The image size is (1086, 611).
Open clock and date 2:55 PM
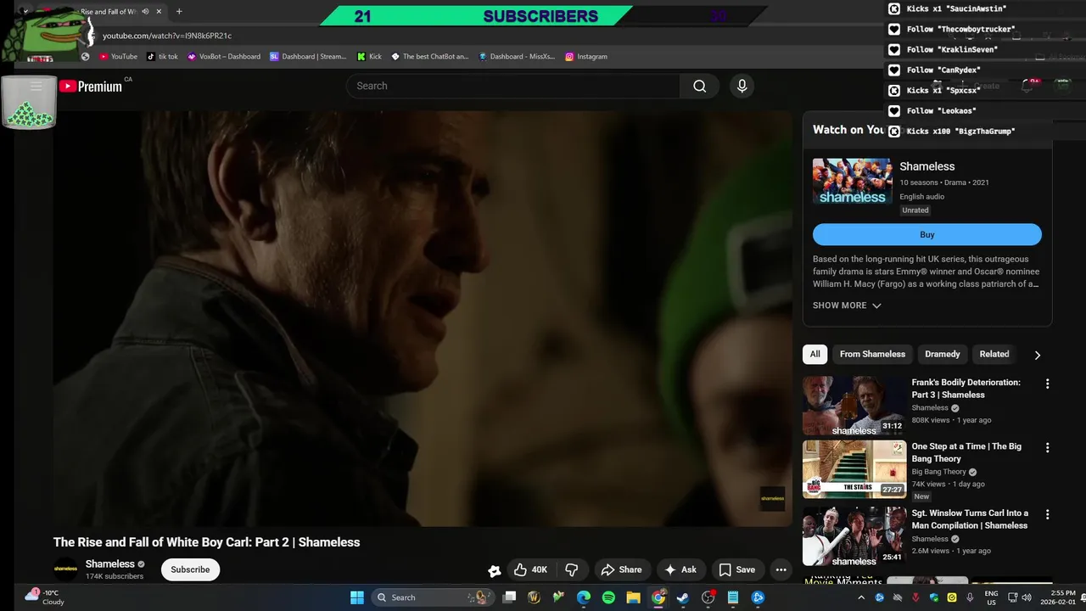(1056, 597)
